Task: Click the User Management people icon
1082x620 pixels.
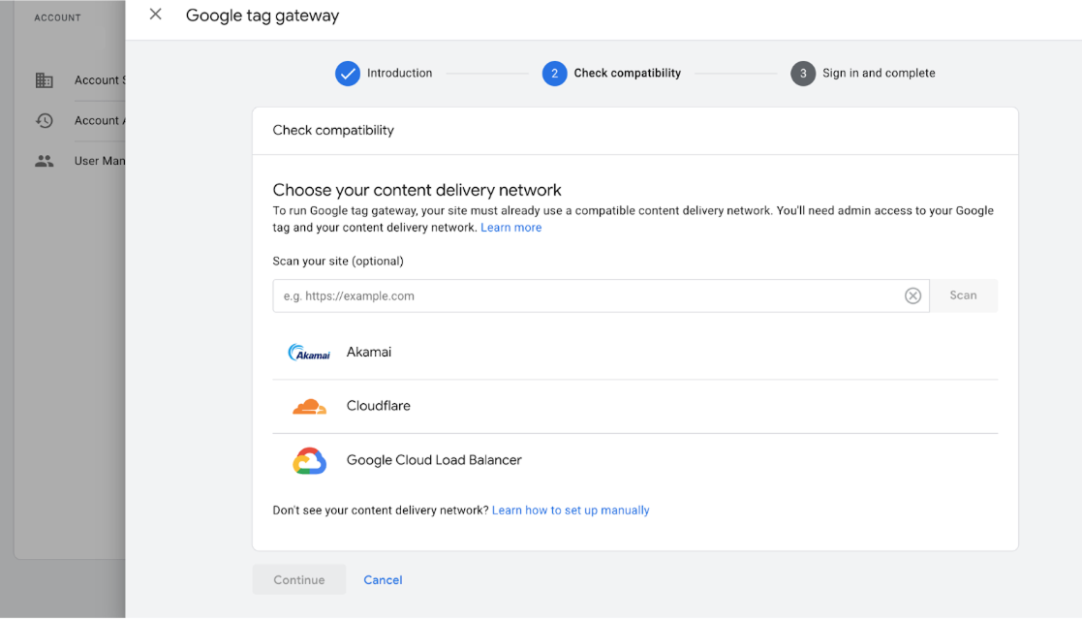Action: click(45, 161)
